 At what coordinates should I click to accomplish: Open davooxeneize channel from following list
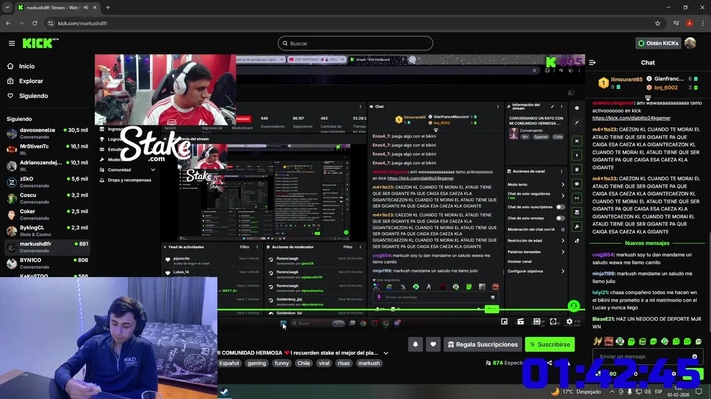[47, 133]
